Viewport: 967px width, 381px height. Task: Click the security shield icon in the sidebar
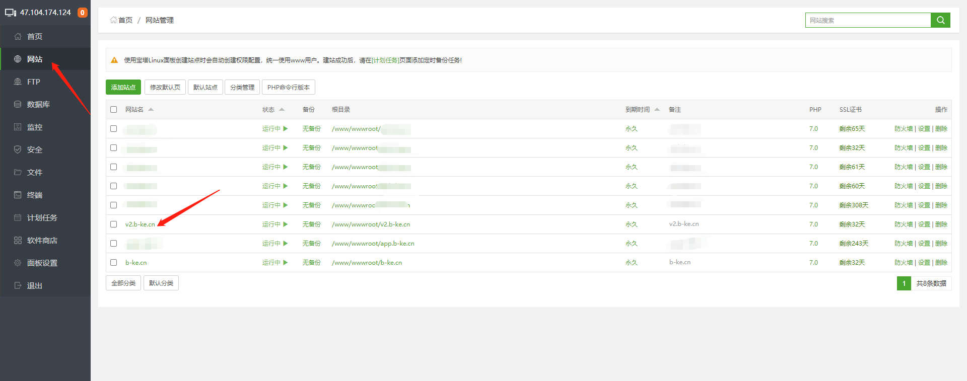point(18,149)
